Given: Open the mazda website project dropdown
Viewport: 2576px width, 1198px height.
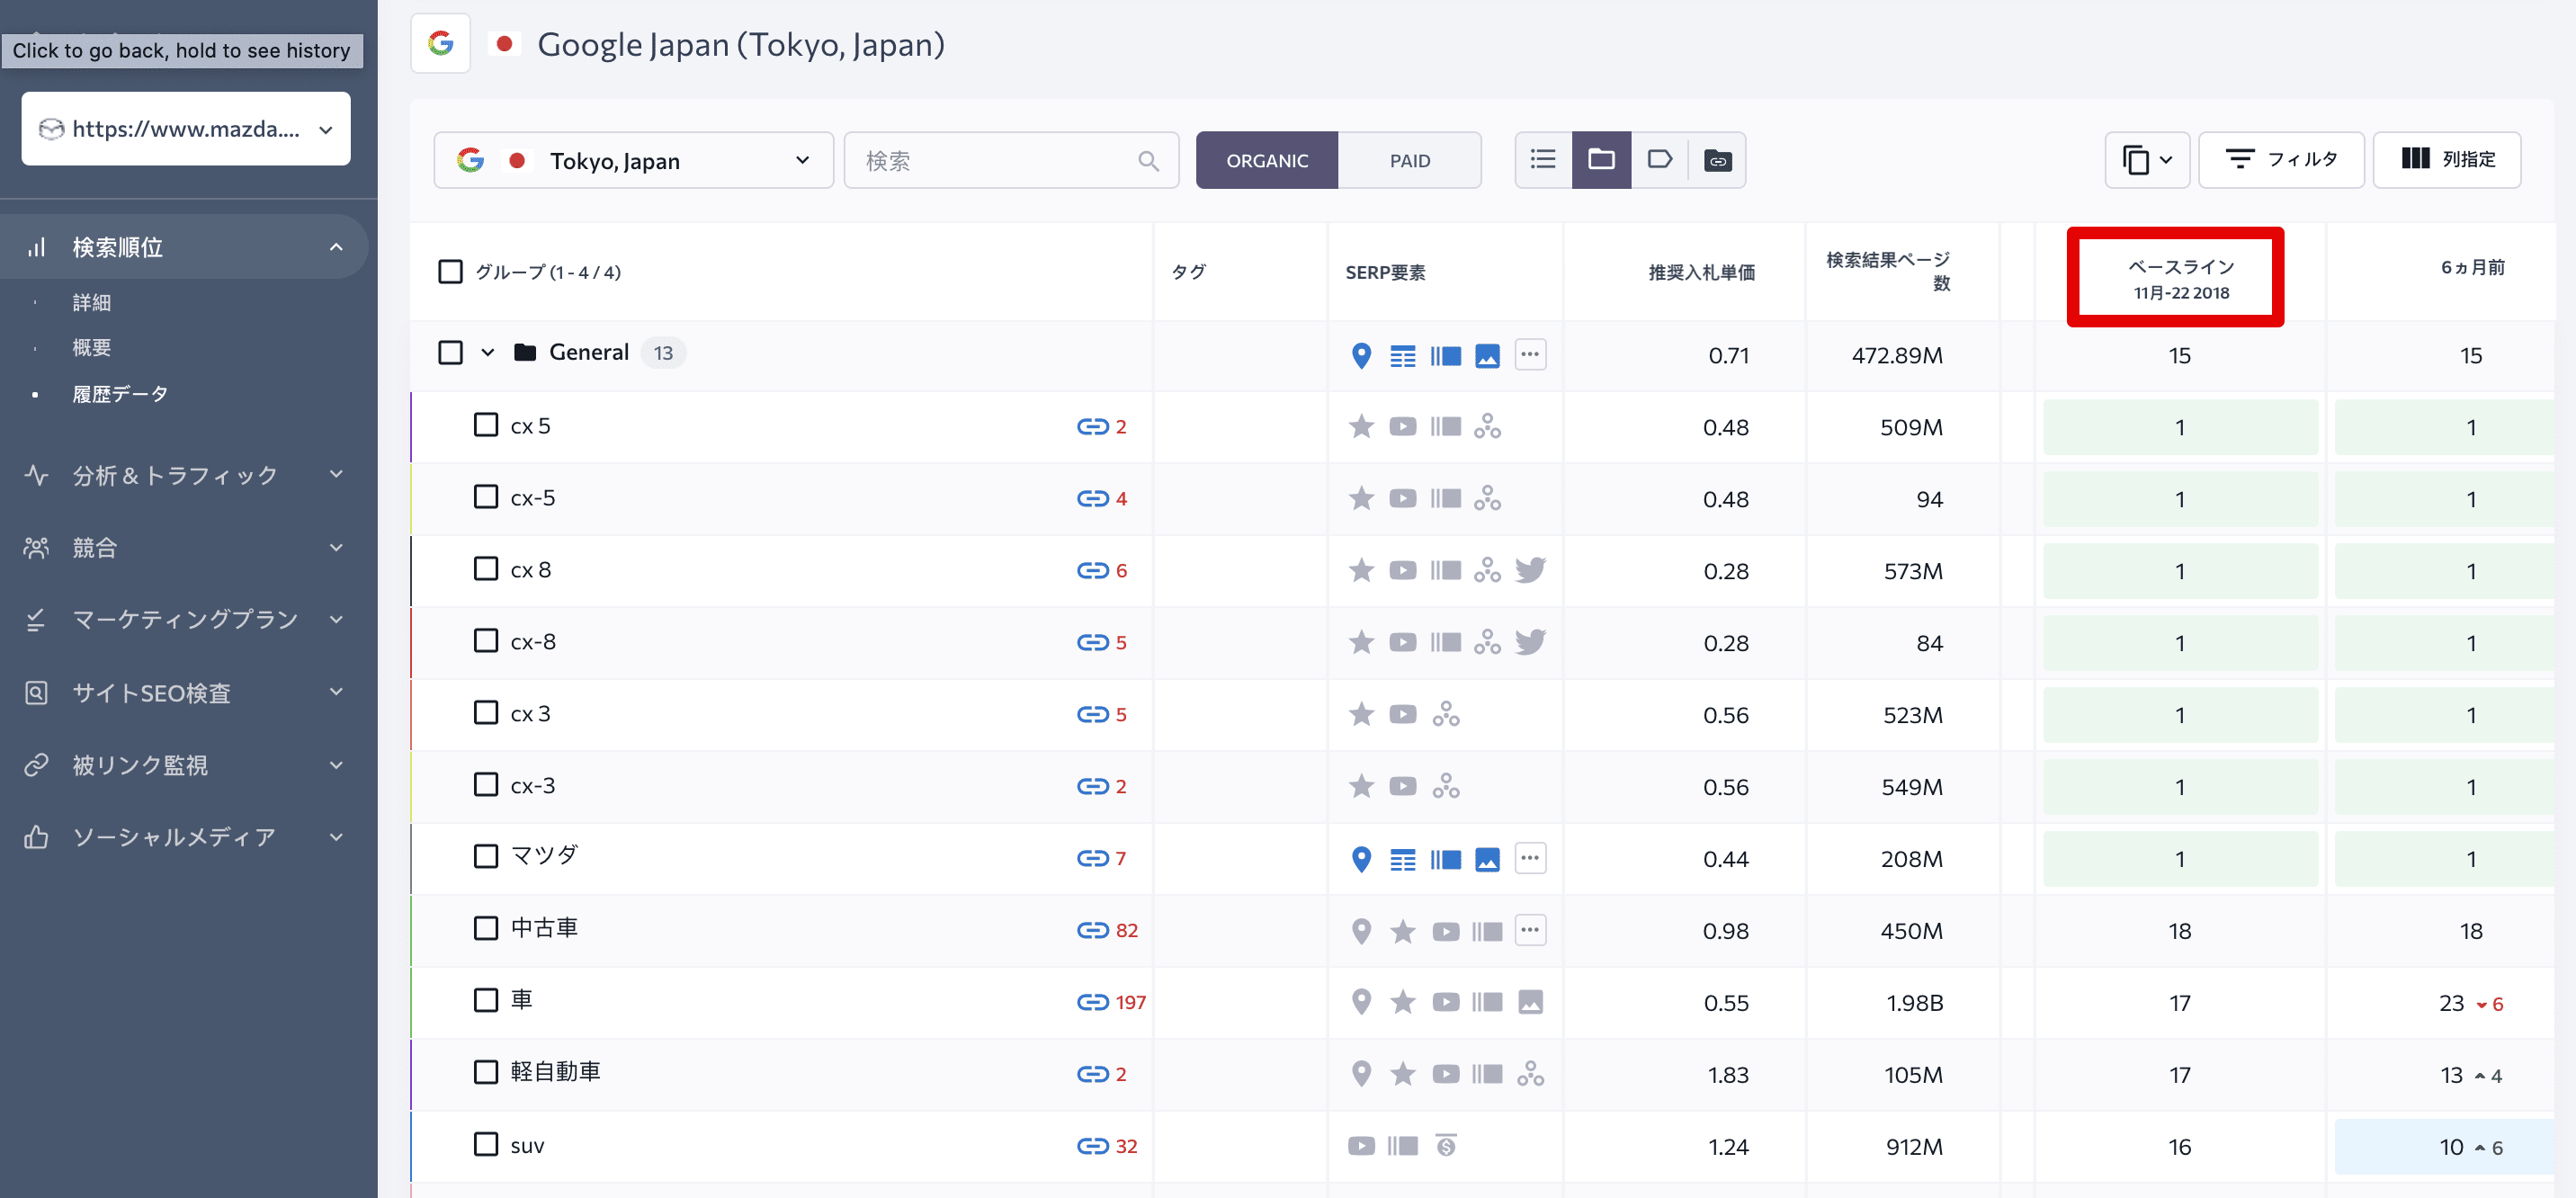Looking at the screenshot, I should [186, 129].
